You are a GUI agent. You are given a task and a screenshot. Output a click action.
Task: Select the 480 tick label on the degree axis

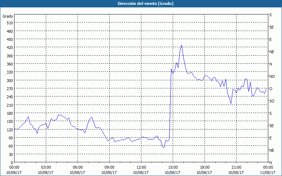pyautogui.click(x=10, y=31)
